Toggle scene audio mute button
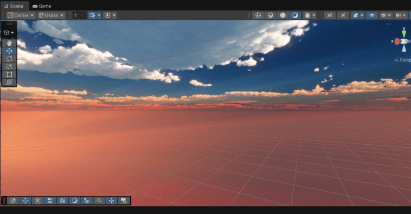 point(343,15)
